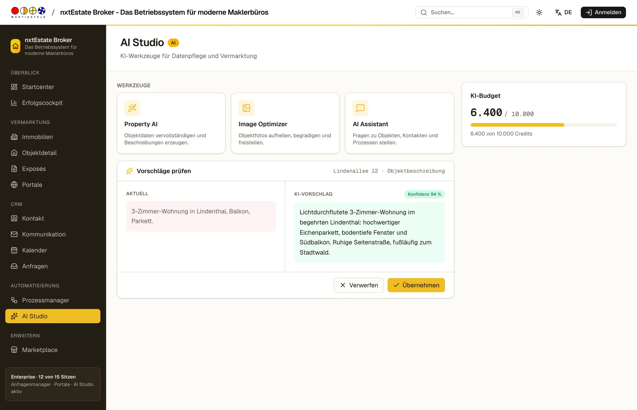The height and width of the screenshot is (410, 637).
Task: Click the Konfidenz 94 % badge
Action: click(x=424, y=194)
